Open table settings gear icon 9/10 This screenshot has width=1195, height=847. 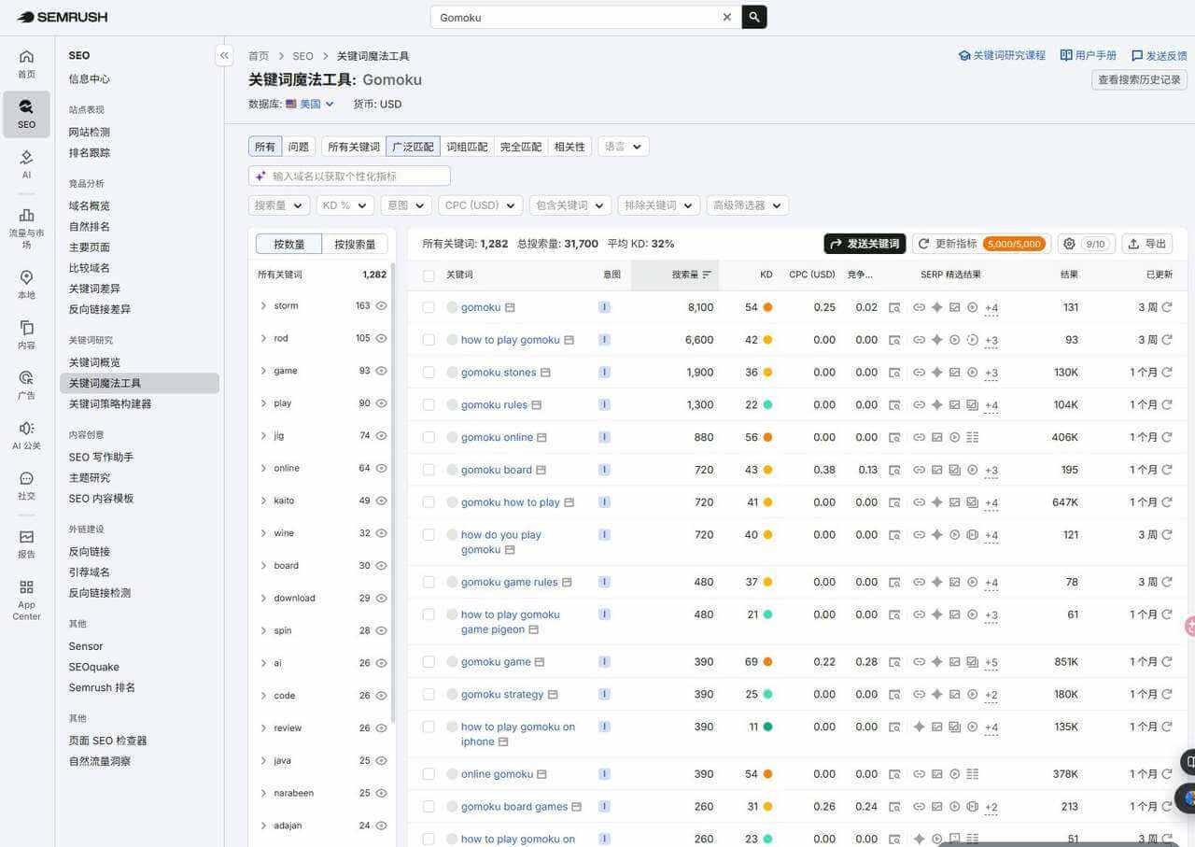[1086, 244]
